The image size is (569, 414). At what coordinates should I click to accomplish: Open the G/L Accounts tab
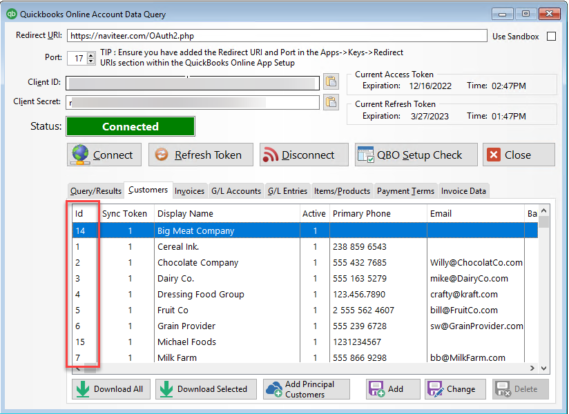pos(236,191)
